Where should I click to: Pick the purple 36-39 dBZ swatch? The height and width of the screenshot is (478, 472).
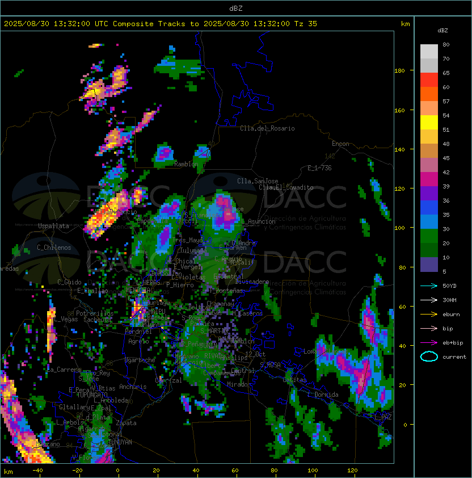(429, 193)
